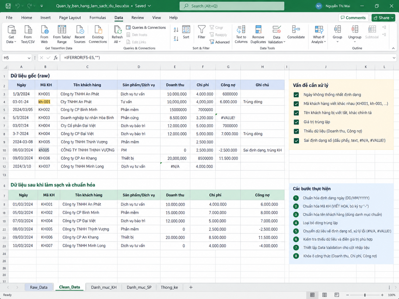Click the Ungroup outline icon
Screen dimensions: 399x299
[x=355, y=30]
